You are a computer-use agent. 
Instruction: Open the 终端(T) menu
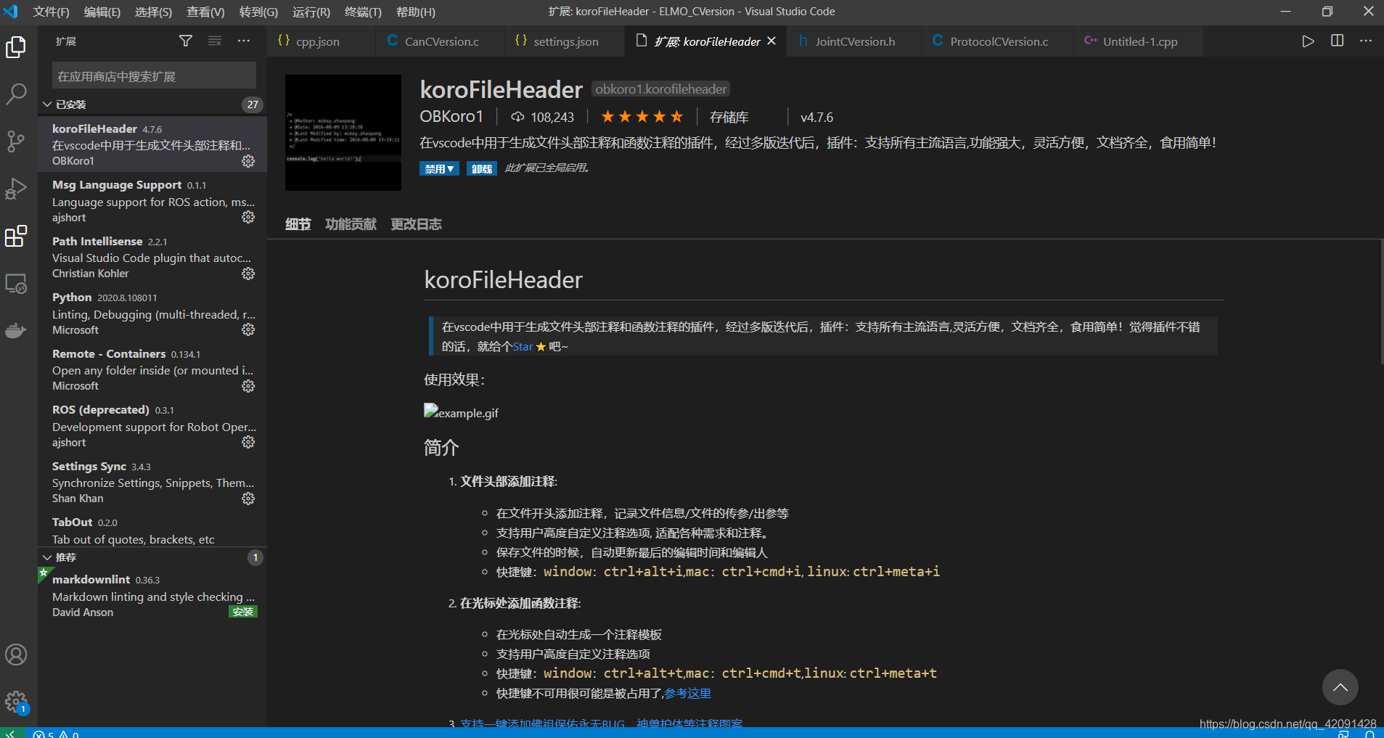pyautogui.click(x=363, y=12)
